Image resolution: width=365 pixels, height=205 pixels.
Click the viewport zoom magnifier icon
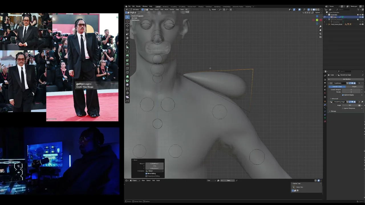click(x=321, y=27)
